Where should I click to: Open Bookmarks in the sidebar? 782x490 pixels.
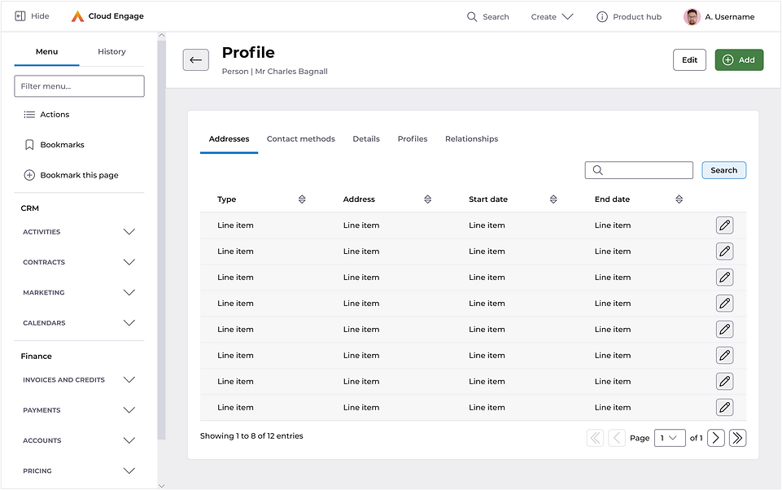click(x=54, y=145)
